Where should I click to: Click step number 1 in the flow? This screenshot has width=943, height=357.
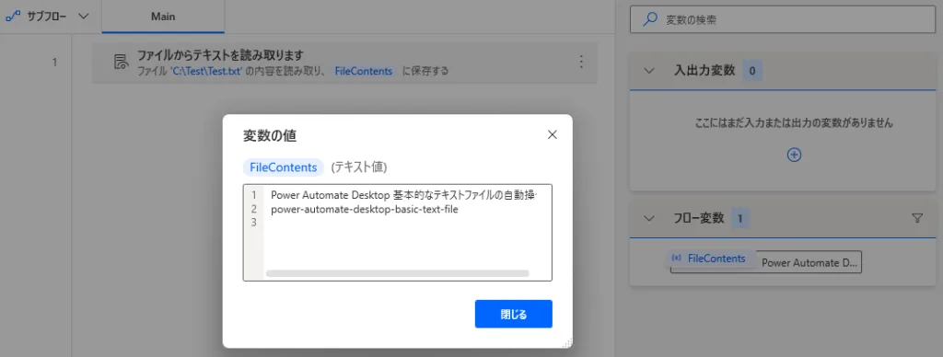(54, 62)
